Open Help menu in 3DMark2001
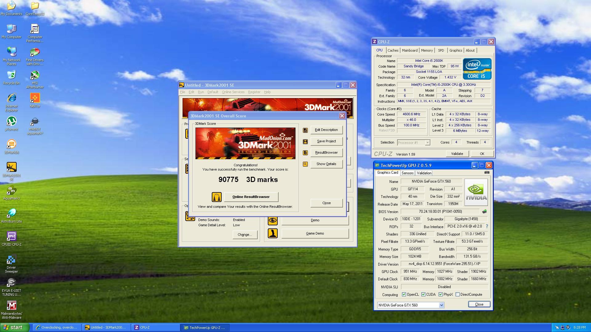This screenshot has height=332, width=591. point(267,92)
